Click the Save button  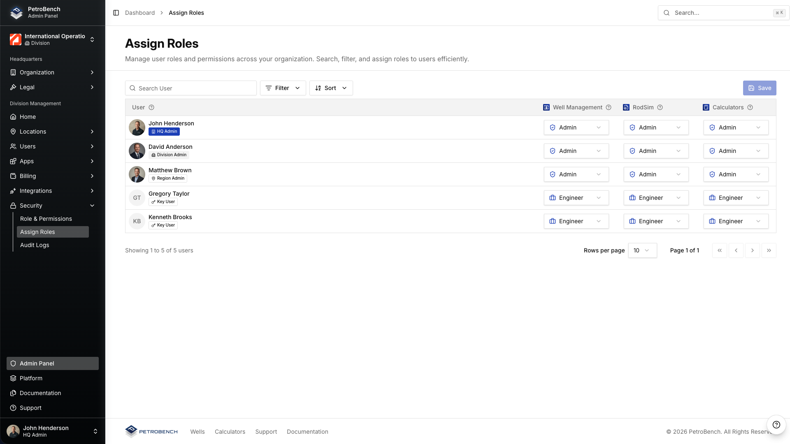point(760,88)
